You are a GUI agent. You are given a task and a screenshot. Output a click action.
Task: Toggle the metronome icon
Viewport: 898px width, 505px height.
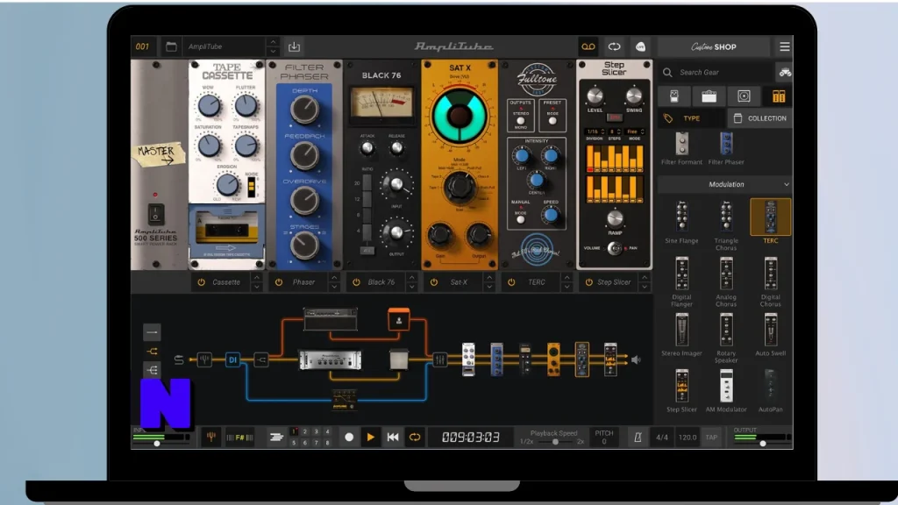(638, 437)
